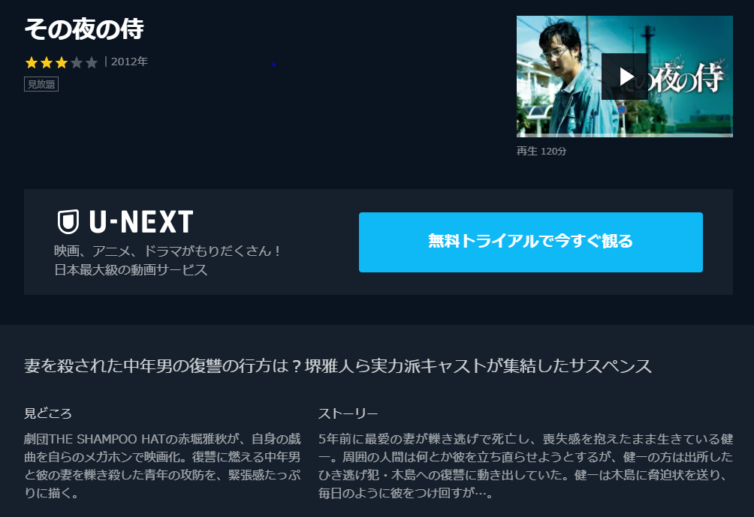
Task: Click the movie thumbnail image
Action: tap(625, 77)
